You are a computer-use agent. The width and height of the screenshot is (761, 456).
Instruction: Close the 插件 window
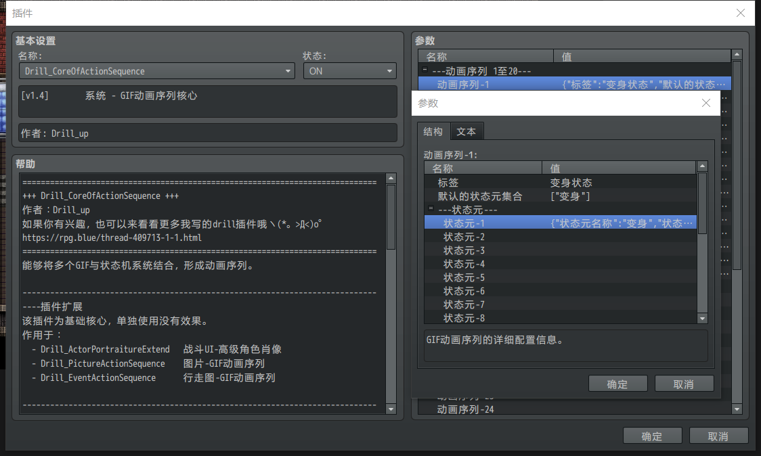point(741,13)
